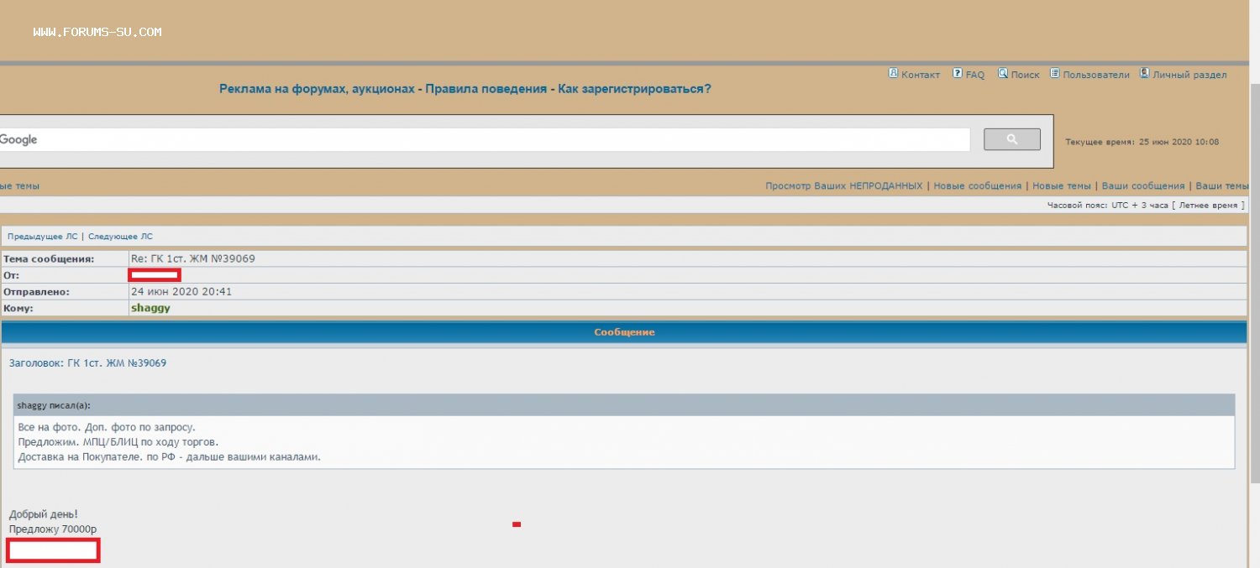Open Просмотр Ваших НЕПРОДАННЫХ link

(x=843, y=186)
